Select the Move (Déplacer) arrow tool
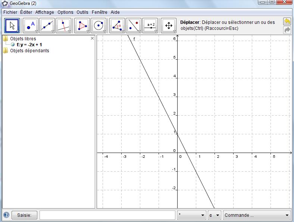Image resolution: width=294 pixels, height=222 pixels. tap(12, 26)
